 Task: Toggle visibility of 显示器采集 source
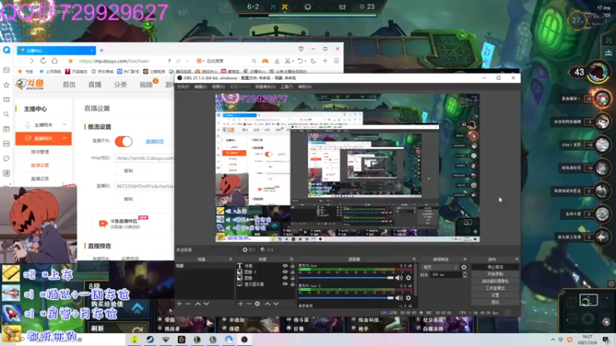point(285,284)
